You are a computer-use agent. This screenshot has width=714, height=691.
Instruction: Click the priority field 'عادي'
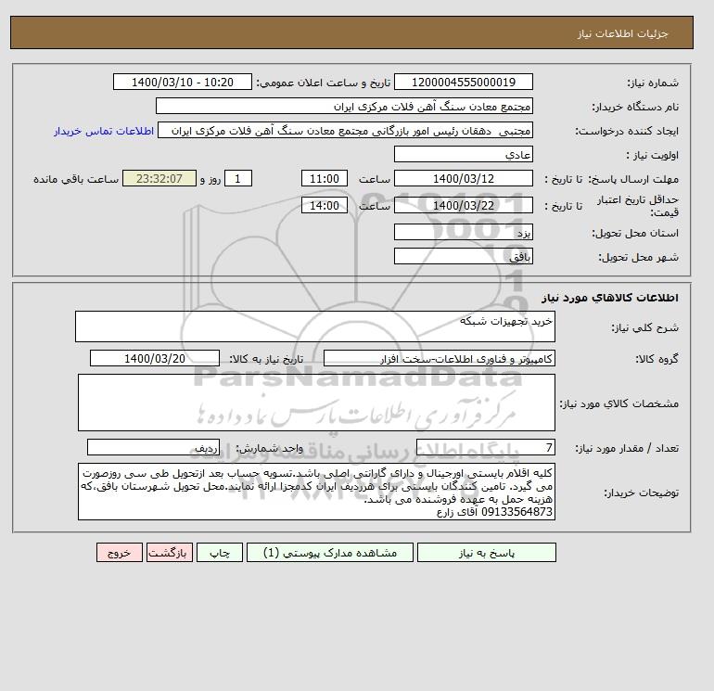pos(464,154)
